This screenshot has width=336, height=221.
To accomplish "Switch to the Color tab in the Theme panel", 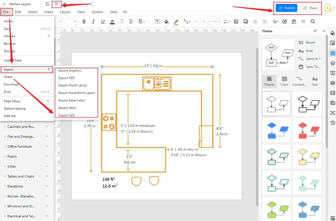I will click(x=284, y=81).
